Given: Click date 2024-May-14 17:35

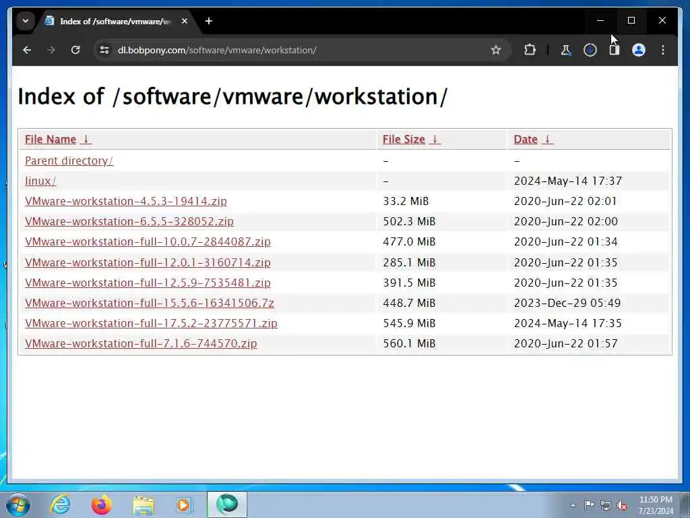Looking at the screenshot, I should [567, 323].
